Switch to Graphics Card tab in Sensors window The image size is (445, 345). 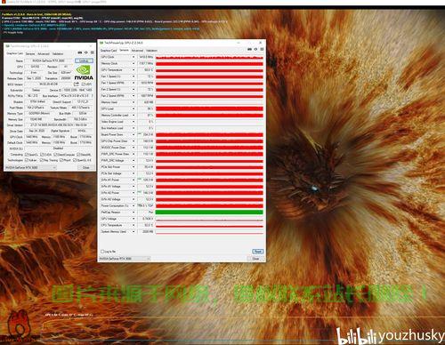109,51
